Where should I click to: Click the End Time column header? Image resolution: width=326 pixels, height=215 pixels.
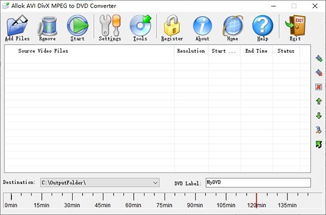click(x=256, y=51)
